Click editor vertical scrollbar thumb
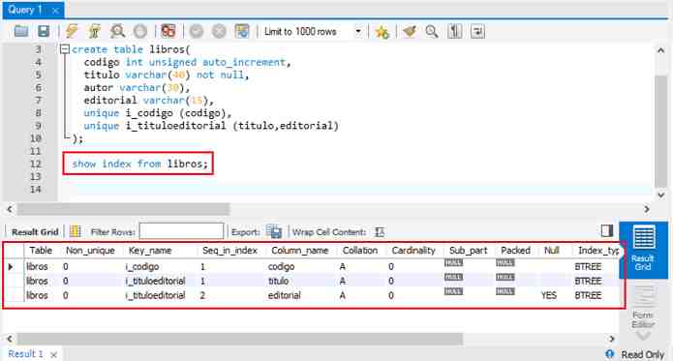Image resolution: width=673 pixels, height=361 pixels. (x=661, y=131)
